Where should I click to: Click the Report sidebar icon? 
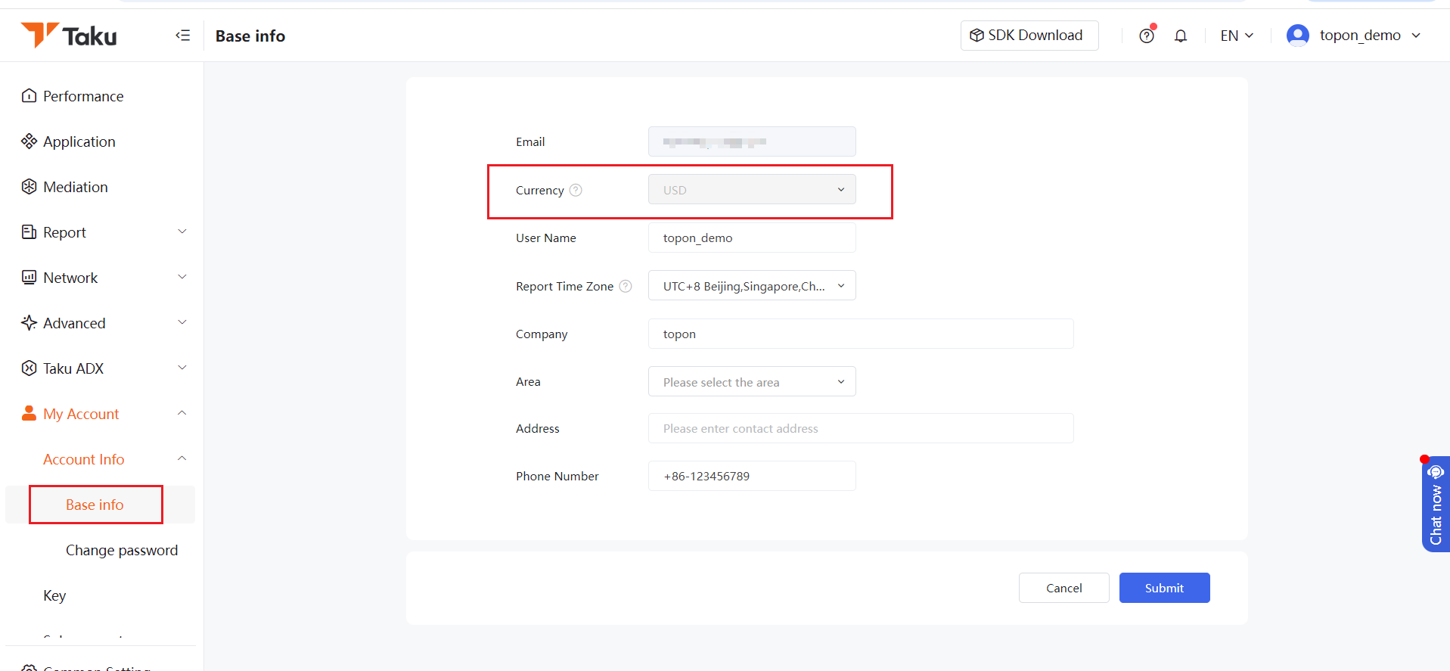pyautogui.click(x=29, y=232)
